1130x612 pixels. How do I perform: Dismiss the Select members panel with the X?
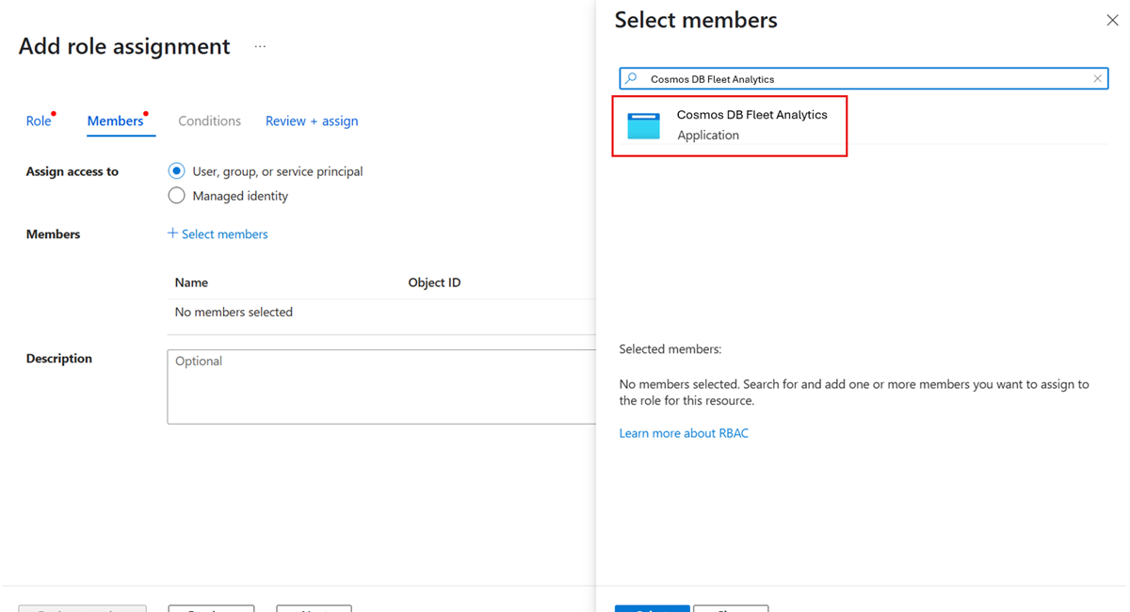[1112, 19]
